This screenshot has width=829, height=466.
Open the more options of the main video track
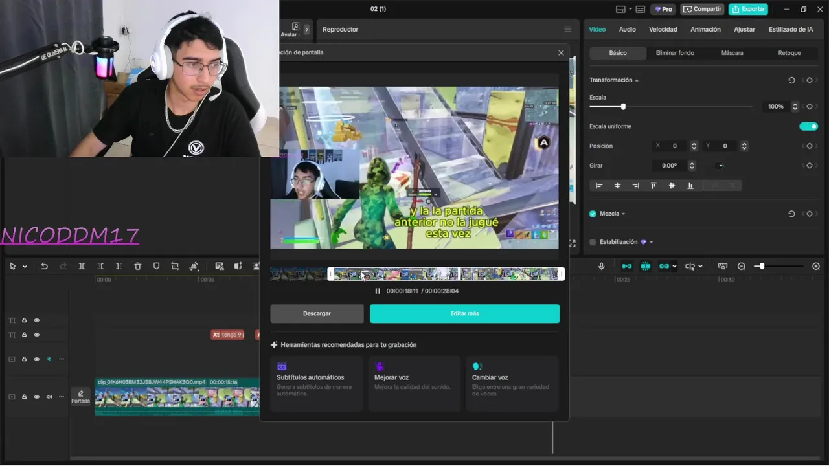62,397
